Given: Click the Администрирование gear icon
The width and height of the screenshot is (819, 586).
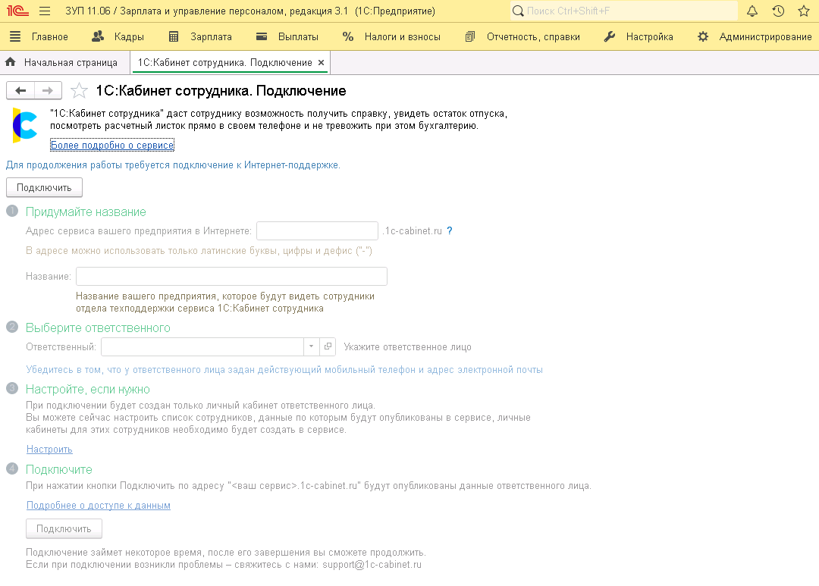Looking at the screenshot, I should [x=703, y=36].
